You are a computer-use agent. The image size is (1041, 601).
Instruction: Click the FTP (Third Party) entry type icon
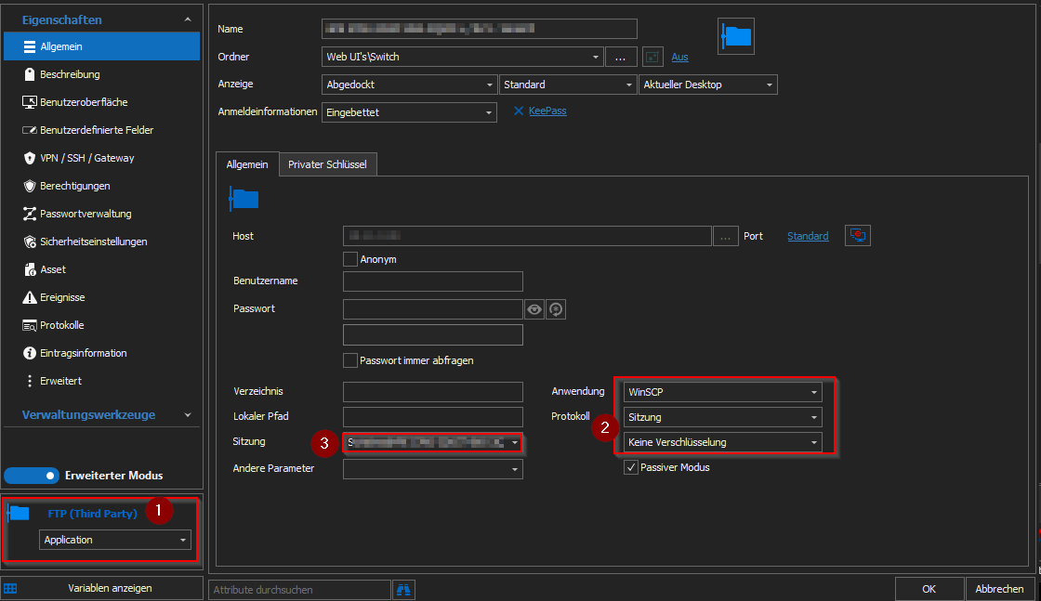(x=19, y=513)
